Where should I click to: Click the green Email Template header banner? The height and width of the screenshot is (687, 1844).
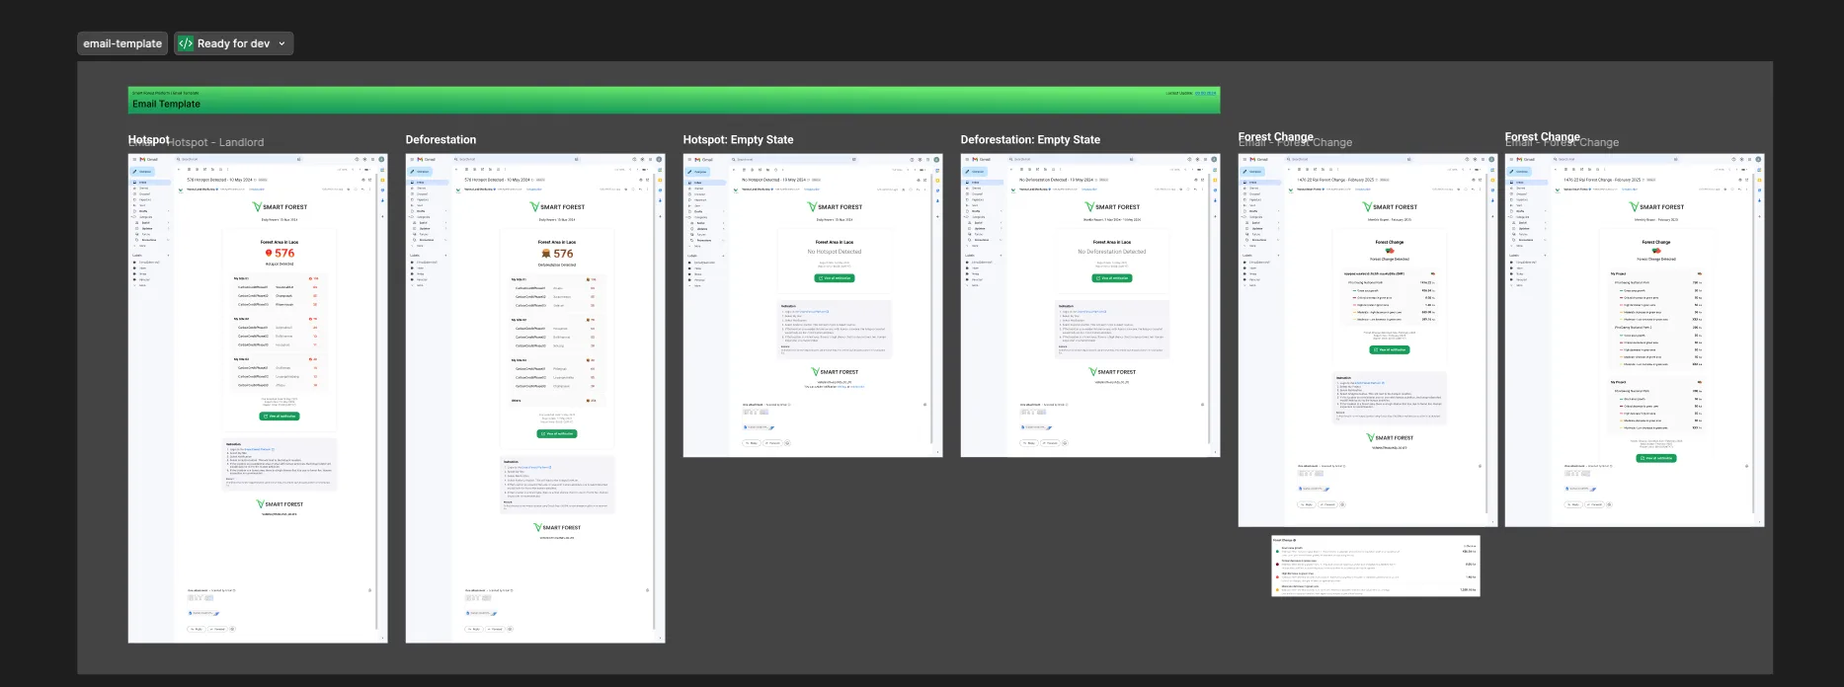click(674, 100)
